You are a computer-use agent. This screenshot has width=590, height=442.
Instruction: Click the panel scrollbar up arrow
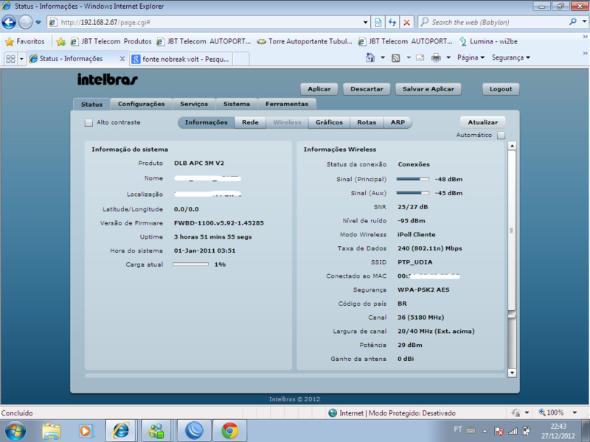click(512, 146)
